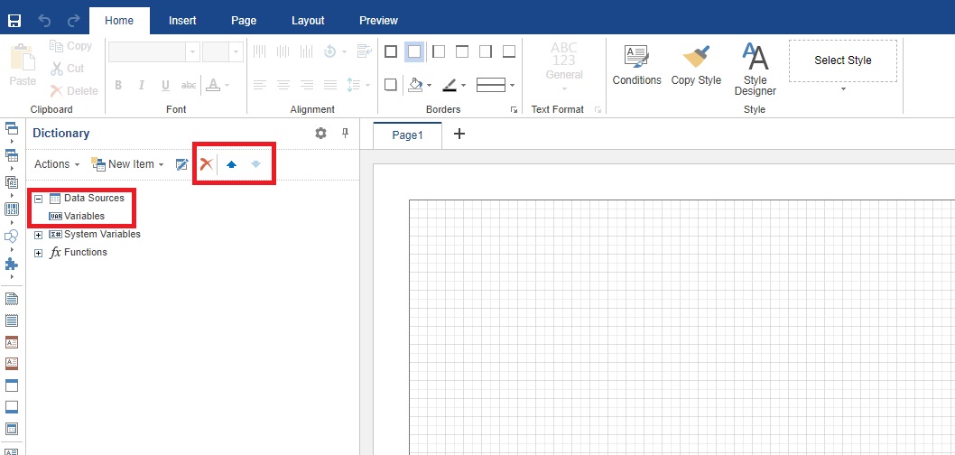This screenshot has height=455, width=955.
Task: Add a new page with plus button
Action: [x=459, y=134]
